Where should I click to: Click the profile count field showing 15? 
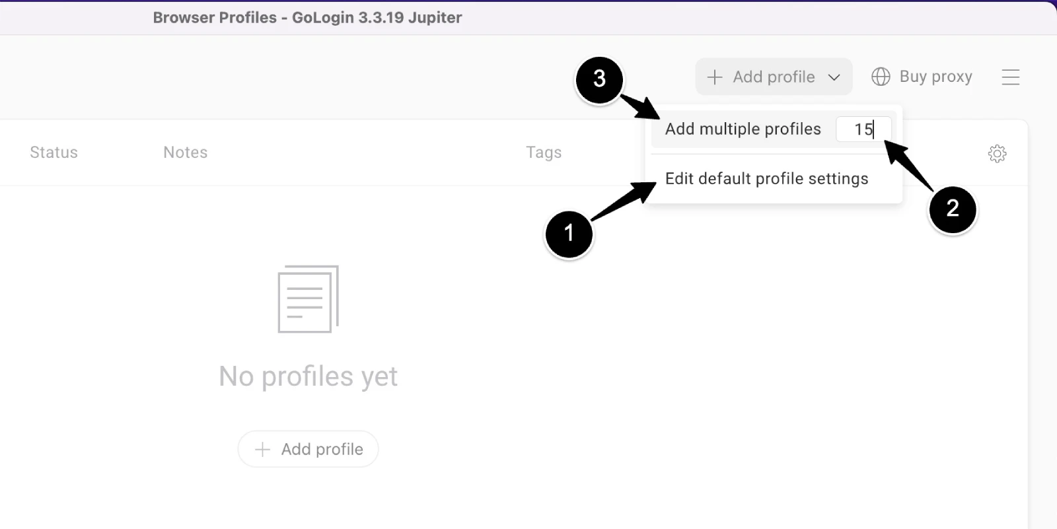(x=863, y=129)
